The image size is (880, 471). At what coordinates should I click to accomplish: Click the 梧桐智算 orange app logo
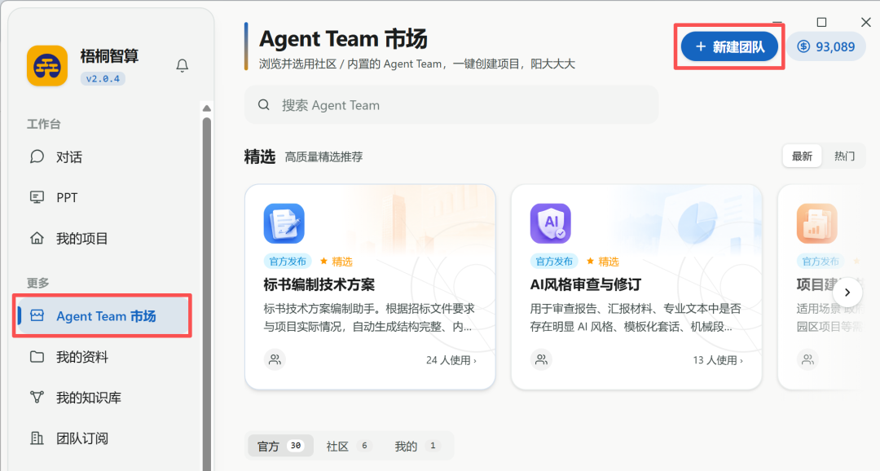tap(47, 66)
